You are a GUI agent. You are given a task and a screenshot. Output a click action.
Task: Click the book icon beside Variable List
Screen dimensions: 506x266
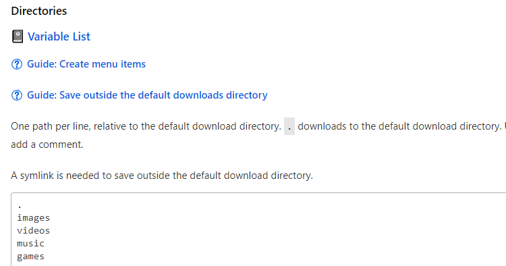pyautogui.click(x=18, y=36)
